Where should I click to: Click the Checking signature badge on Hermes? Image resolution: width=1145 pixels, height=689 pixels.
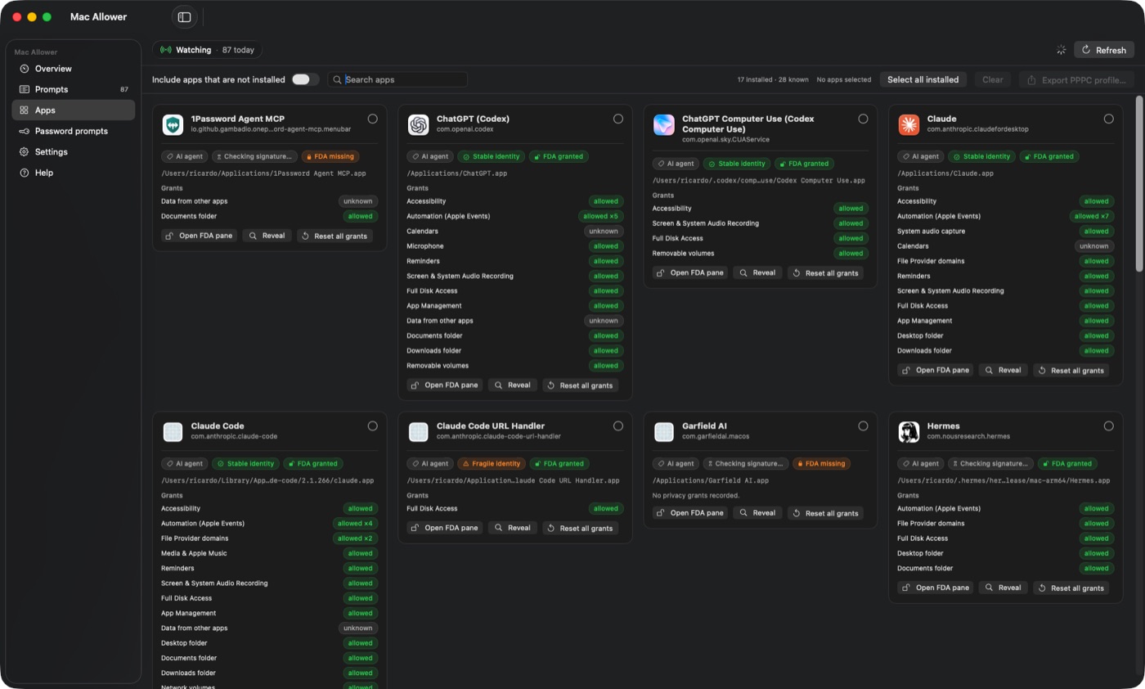[991, 463]
